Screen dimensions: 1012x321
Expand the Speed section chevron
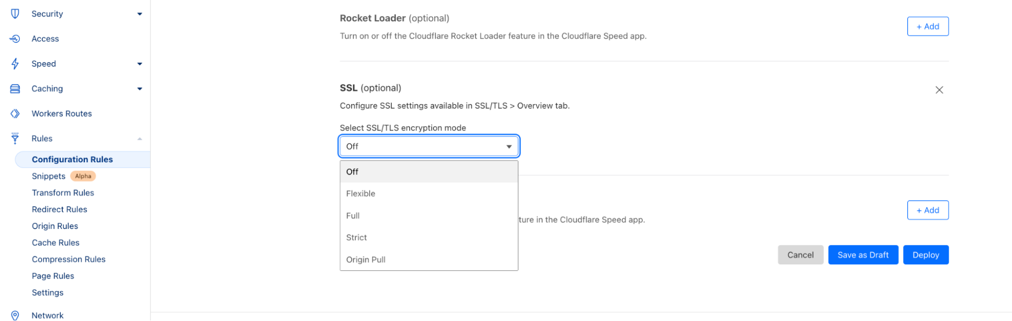click(x=140, y=64)
